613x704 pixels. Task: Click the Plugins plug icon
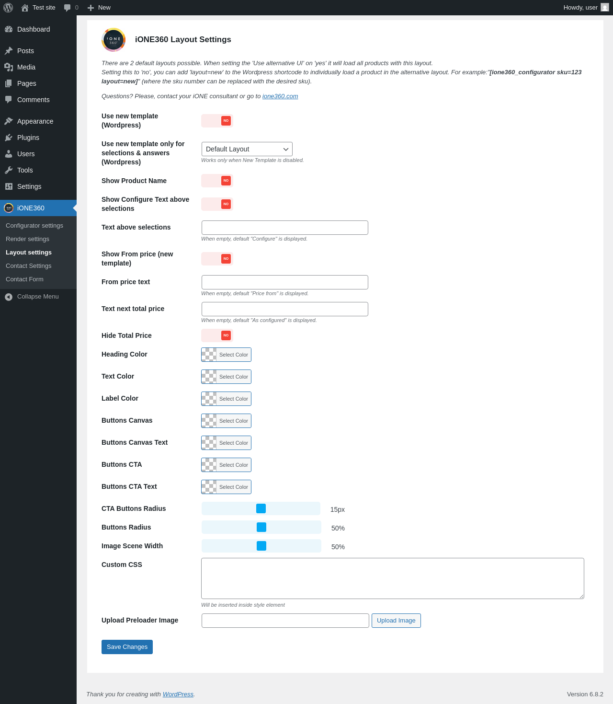coord(9,138)
